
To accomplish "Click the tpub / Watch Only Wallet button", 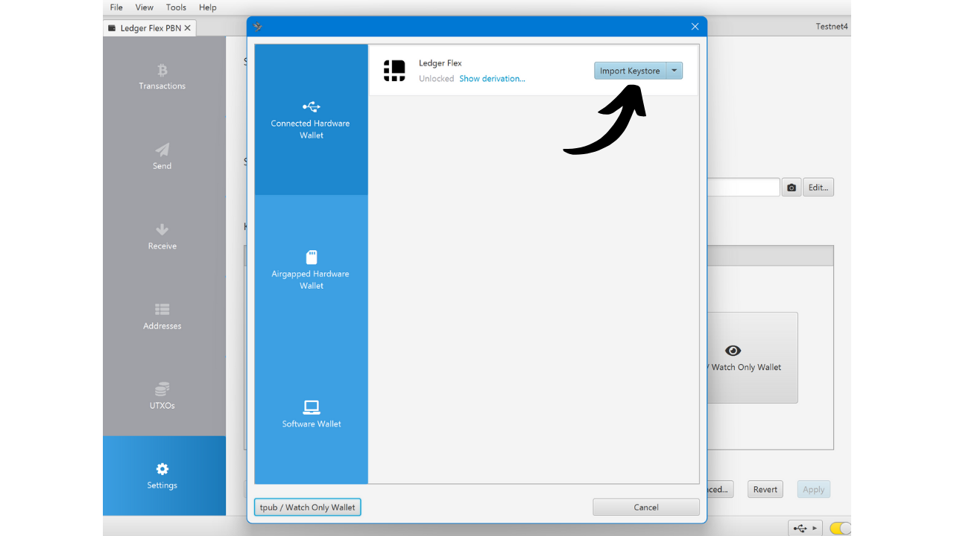I will click(307, 508).
